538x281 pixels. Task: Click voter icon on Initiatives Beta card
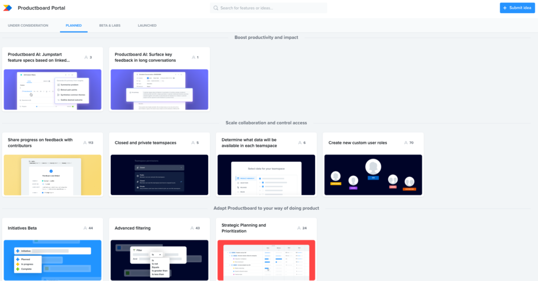tap(85, 228)
